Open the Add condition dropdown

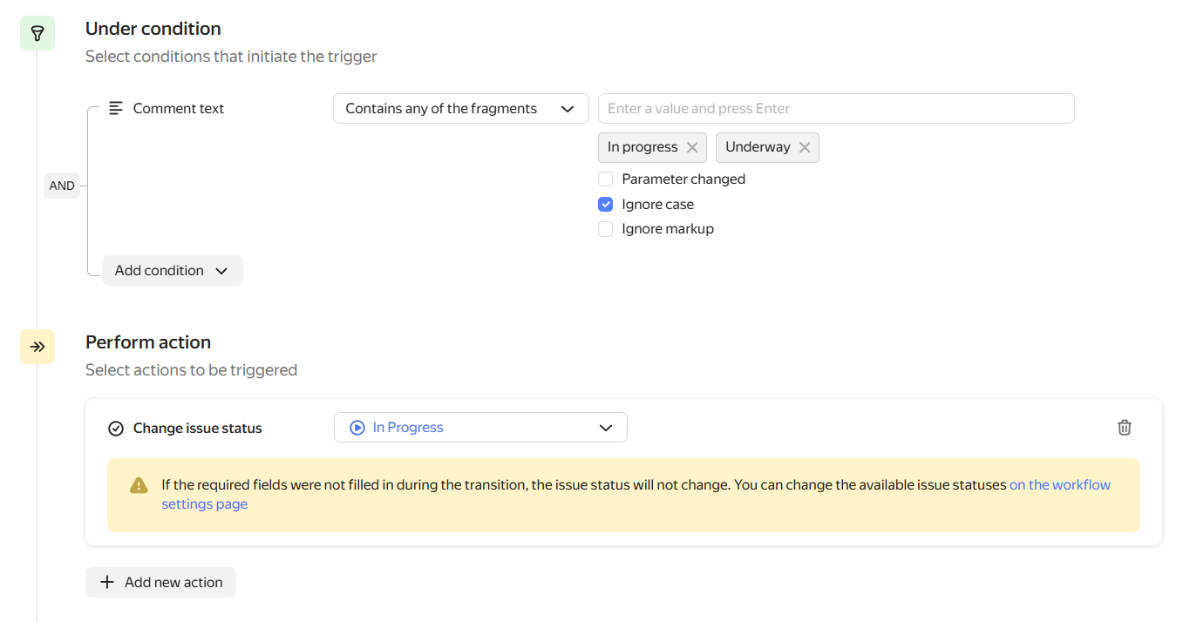[x=172, y=271]
